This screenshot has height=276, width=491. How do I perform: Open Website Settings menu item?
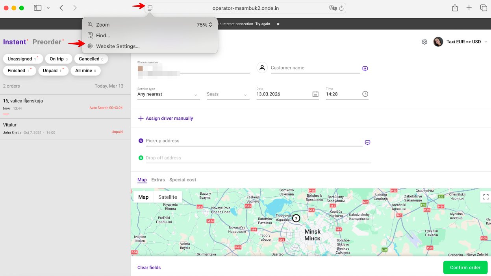pyautogui.click(x=118, y=46)
